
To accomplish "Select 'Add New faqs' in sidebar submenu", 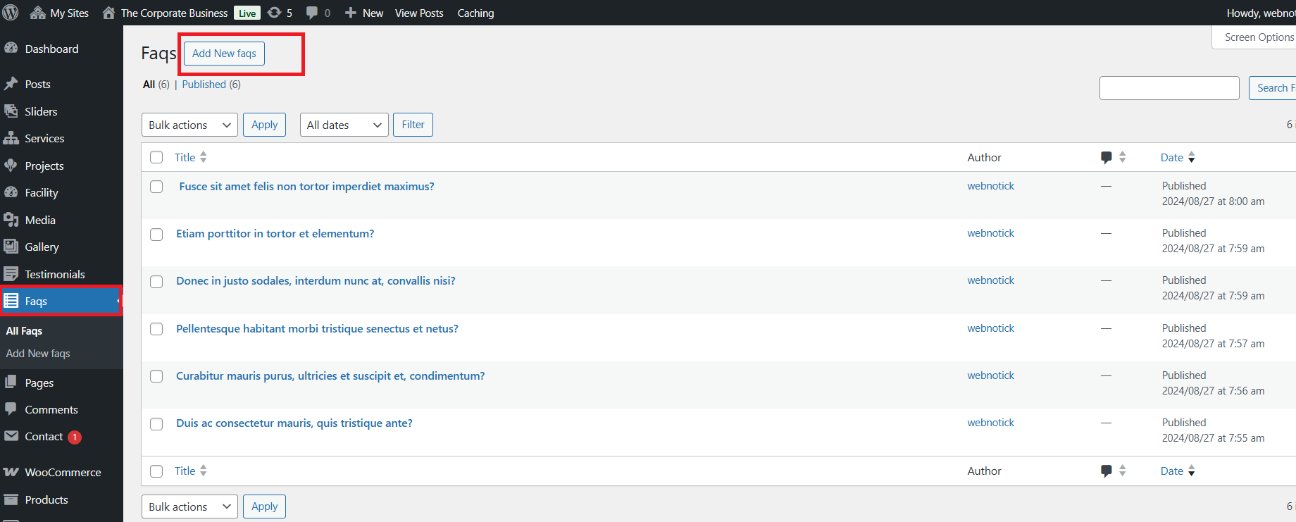I will [x=38, y=354].
